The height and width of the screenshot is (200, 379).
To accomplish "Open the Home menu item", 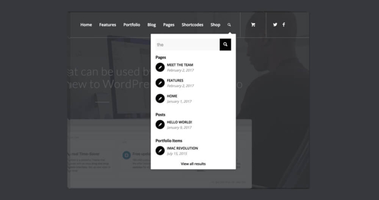I will click(86, 25).
